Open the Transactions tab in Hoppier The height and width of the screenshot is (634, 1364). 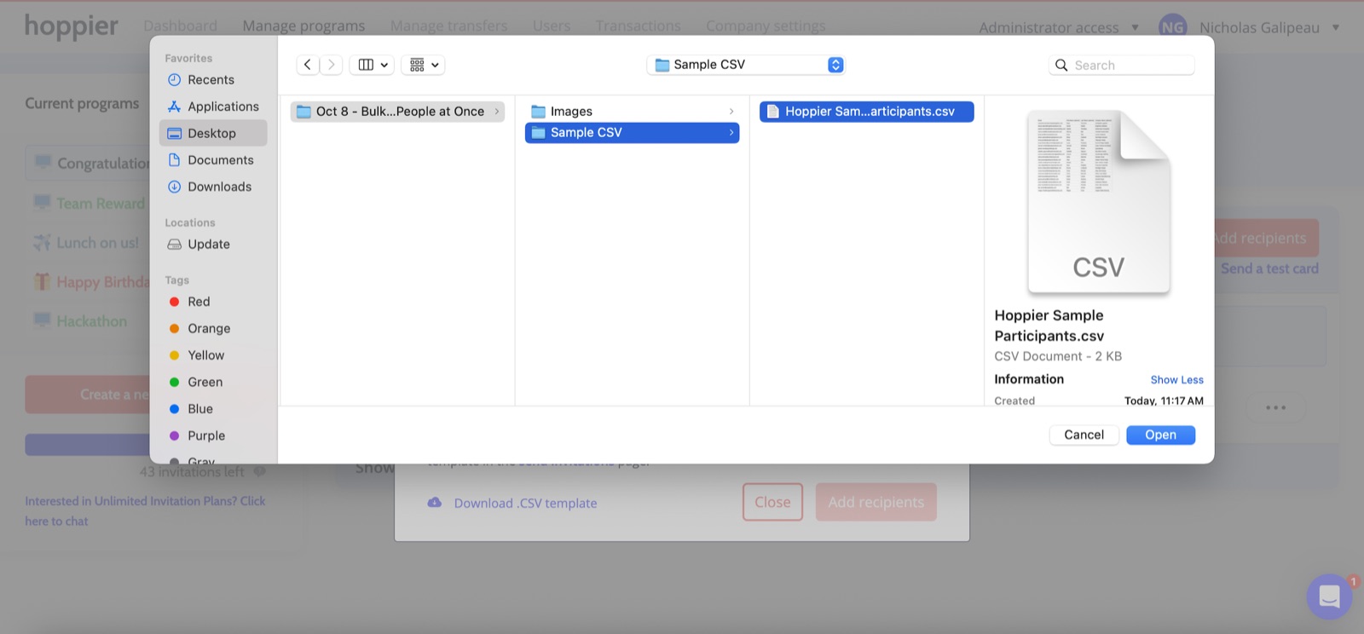638,26
